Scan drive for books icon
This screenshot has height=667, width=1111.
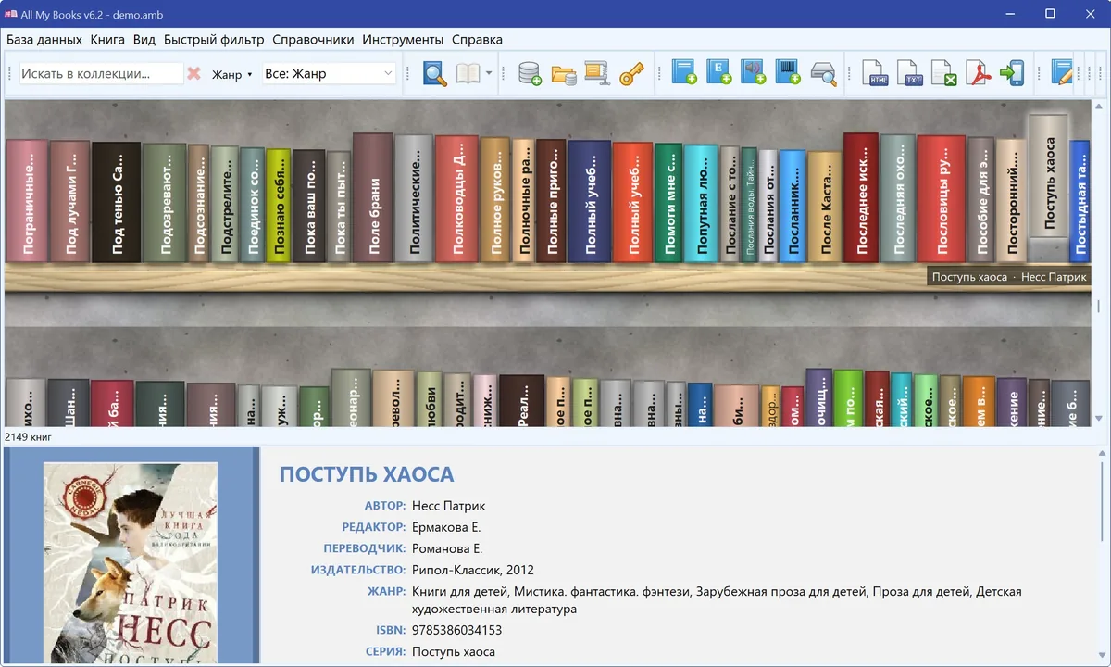823,73
